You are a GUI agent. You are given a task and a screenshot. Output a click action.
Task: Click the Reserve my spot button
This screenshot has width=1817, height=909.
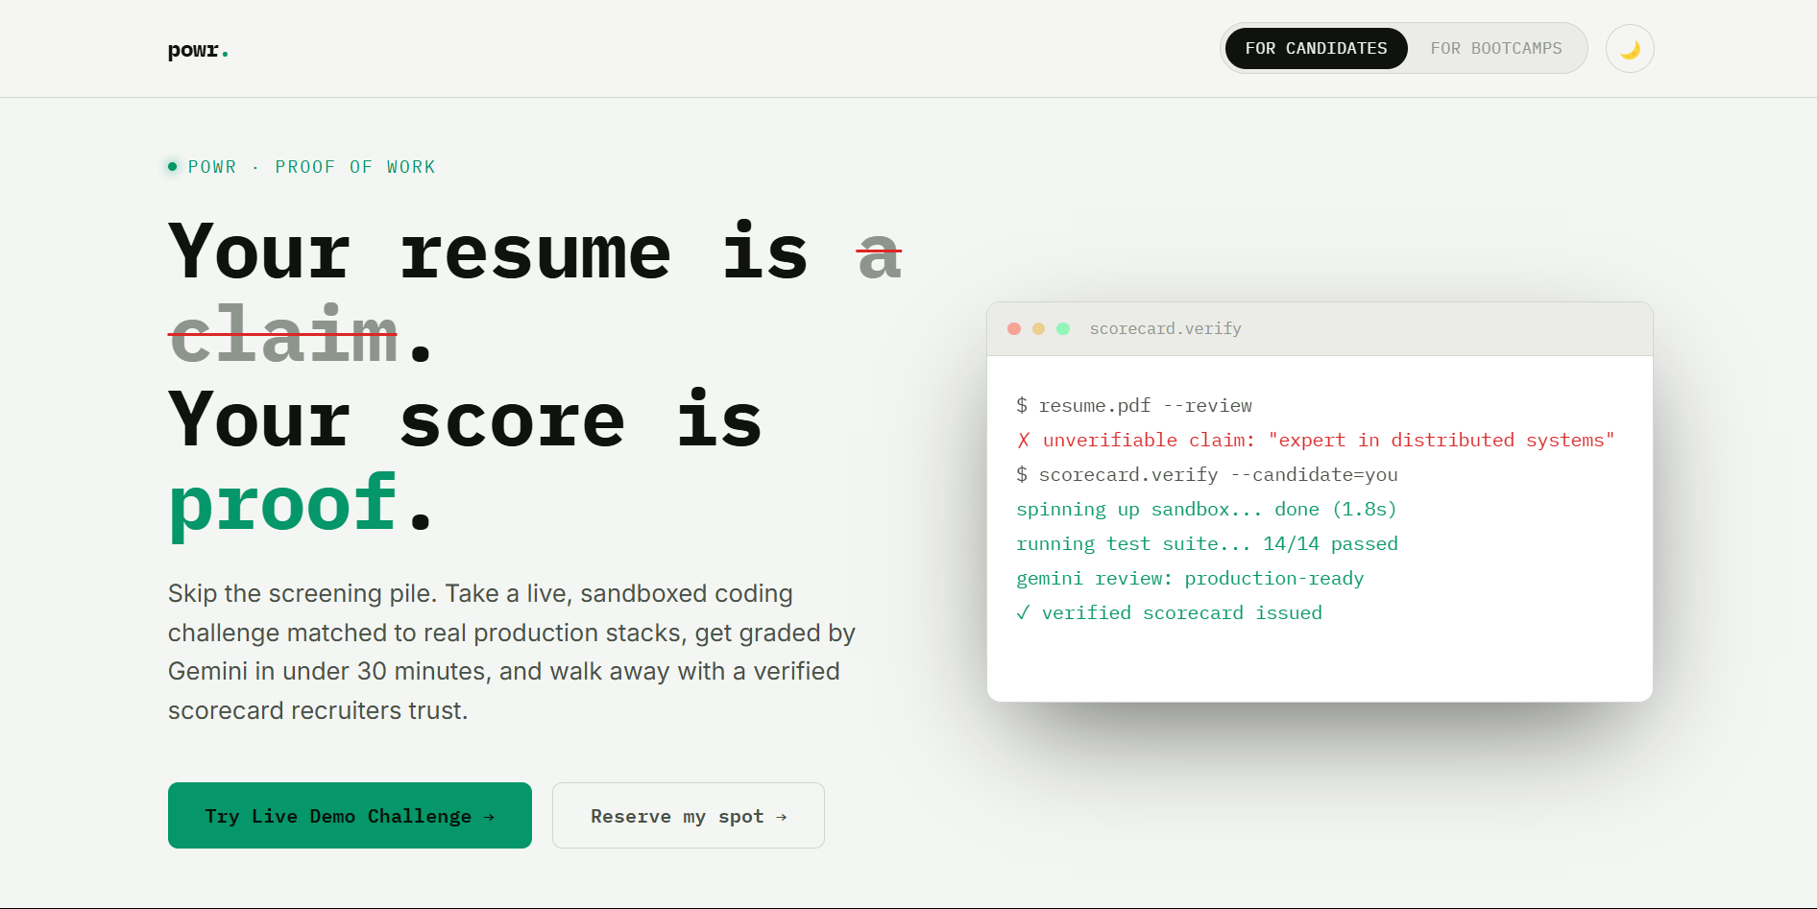coord(689,816)
